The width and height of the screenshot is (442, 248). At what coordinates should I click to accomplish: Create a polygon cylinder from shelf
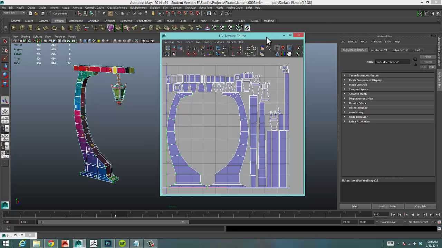coord(30,28)
